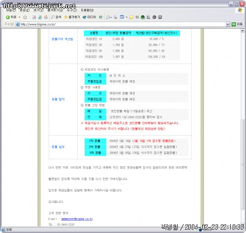
Task: Stop page loading with the Stop icon
Action: click(x=34, y=17)
